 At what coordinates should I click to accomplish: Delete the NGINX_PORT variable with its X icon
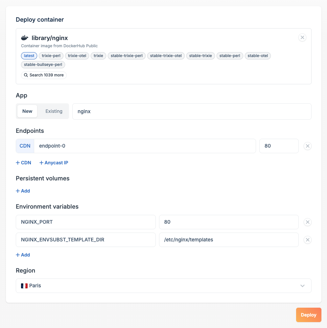pos(308,222)
